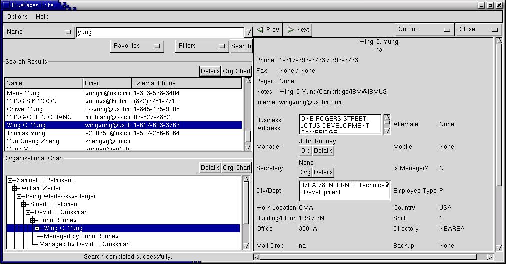
Task: Select Yun Guang Zheng result row
Action: click(123, 141)
